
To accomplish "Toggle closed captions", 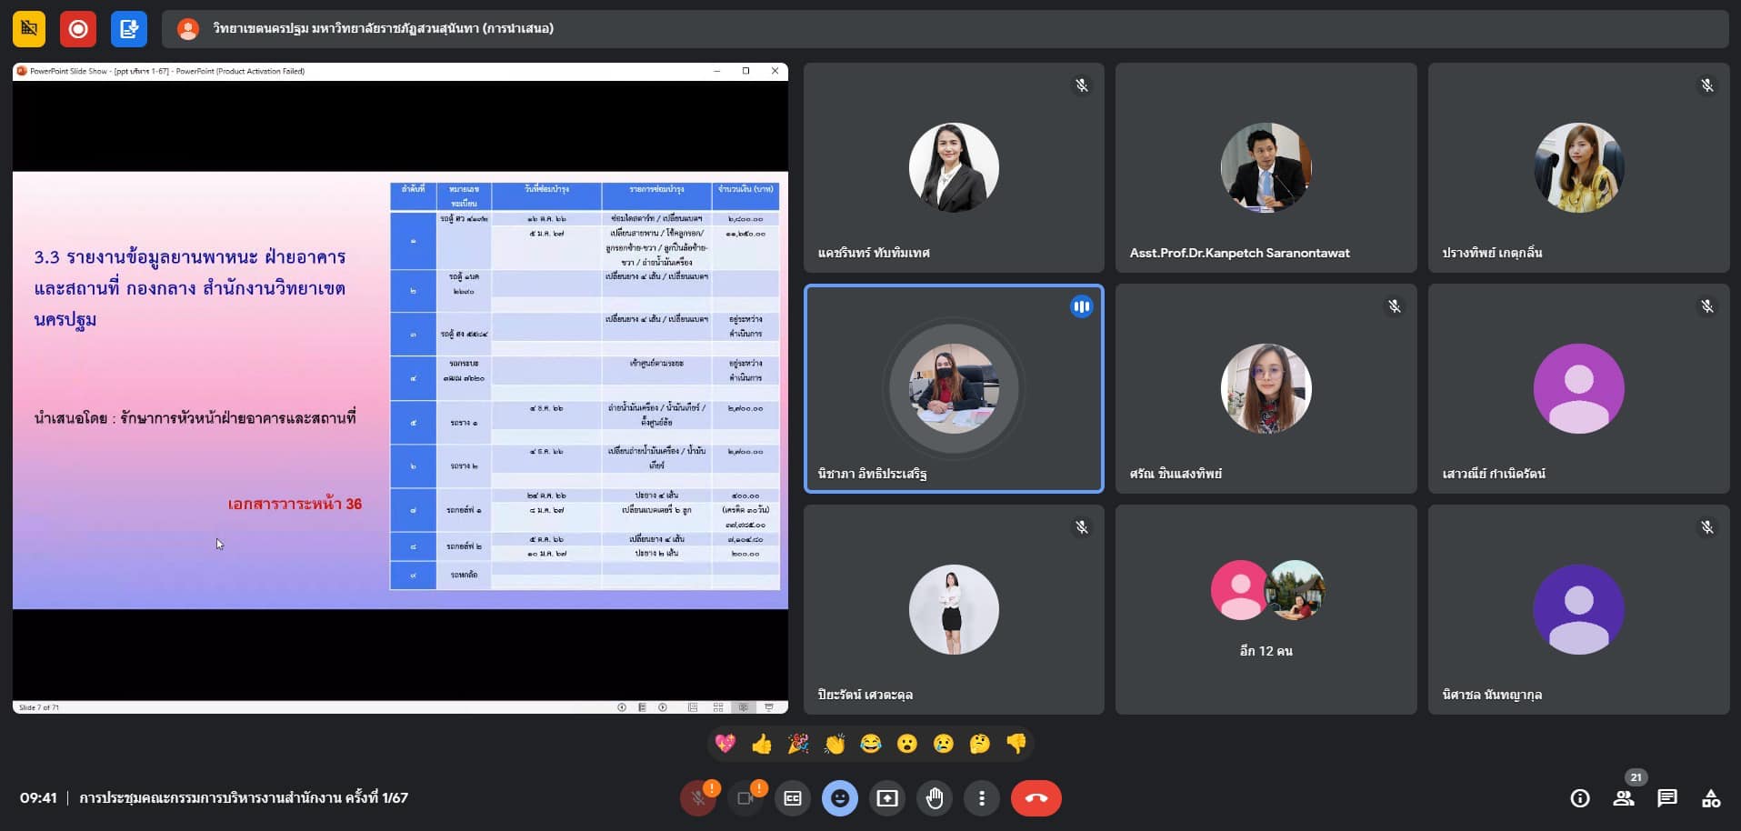I will coord(793,798).
